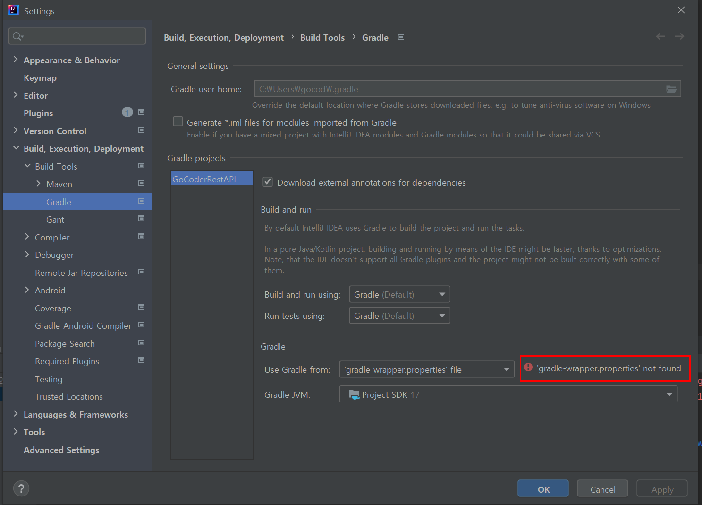Open help with the question mark button
The height and width of the screenshot is (505, 702).
click(x=21, y=488)
